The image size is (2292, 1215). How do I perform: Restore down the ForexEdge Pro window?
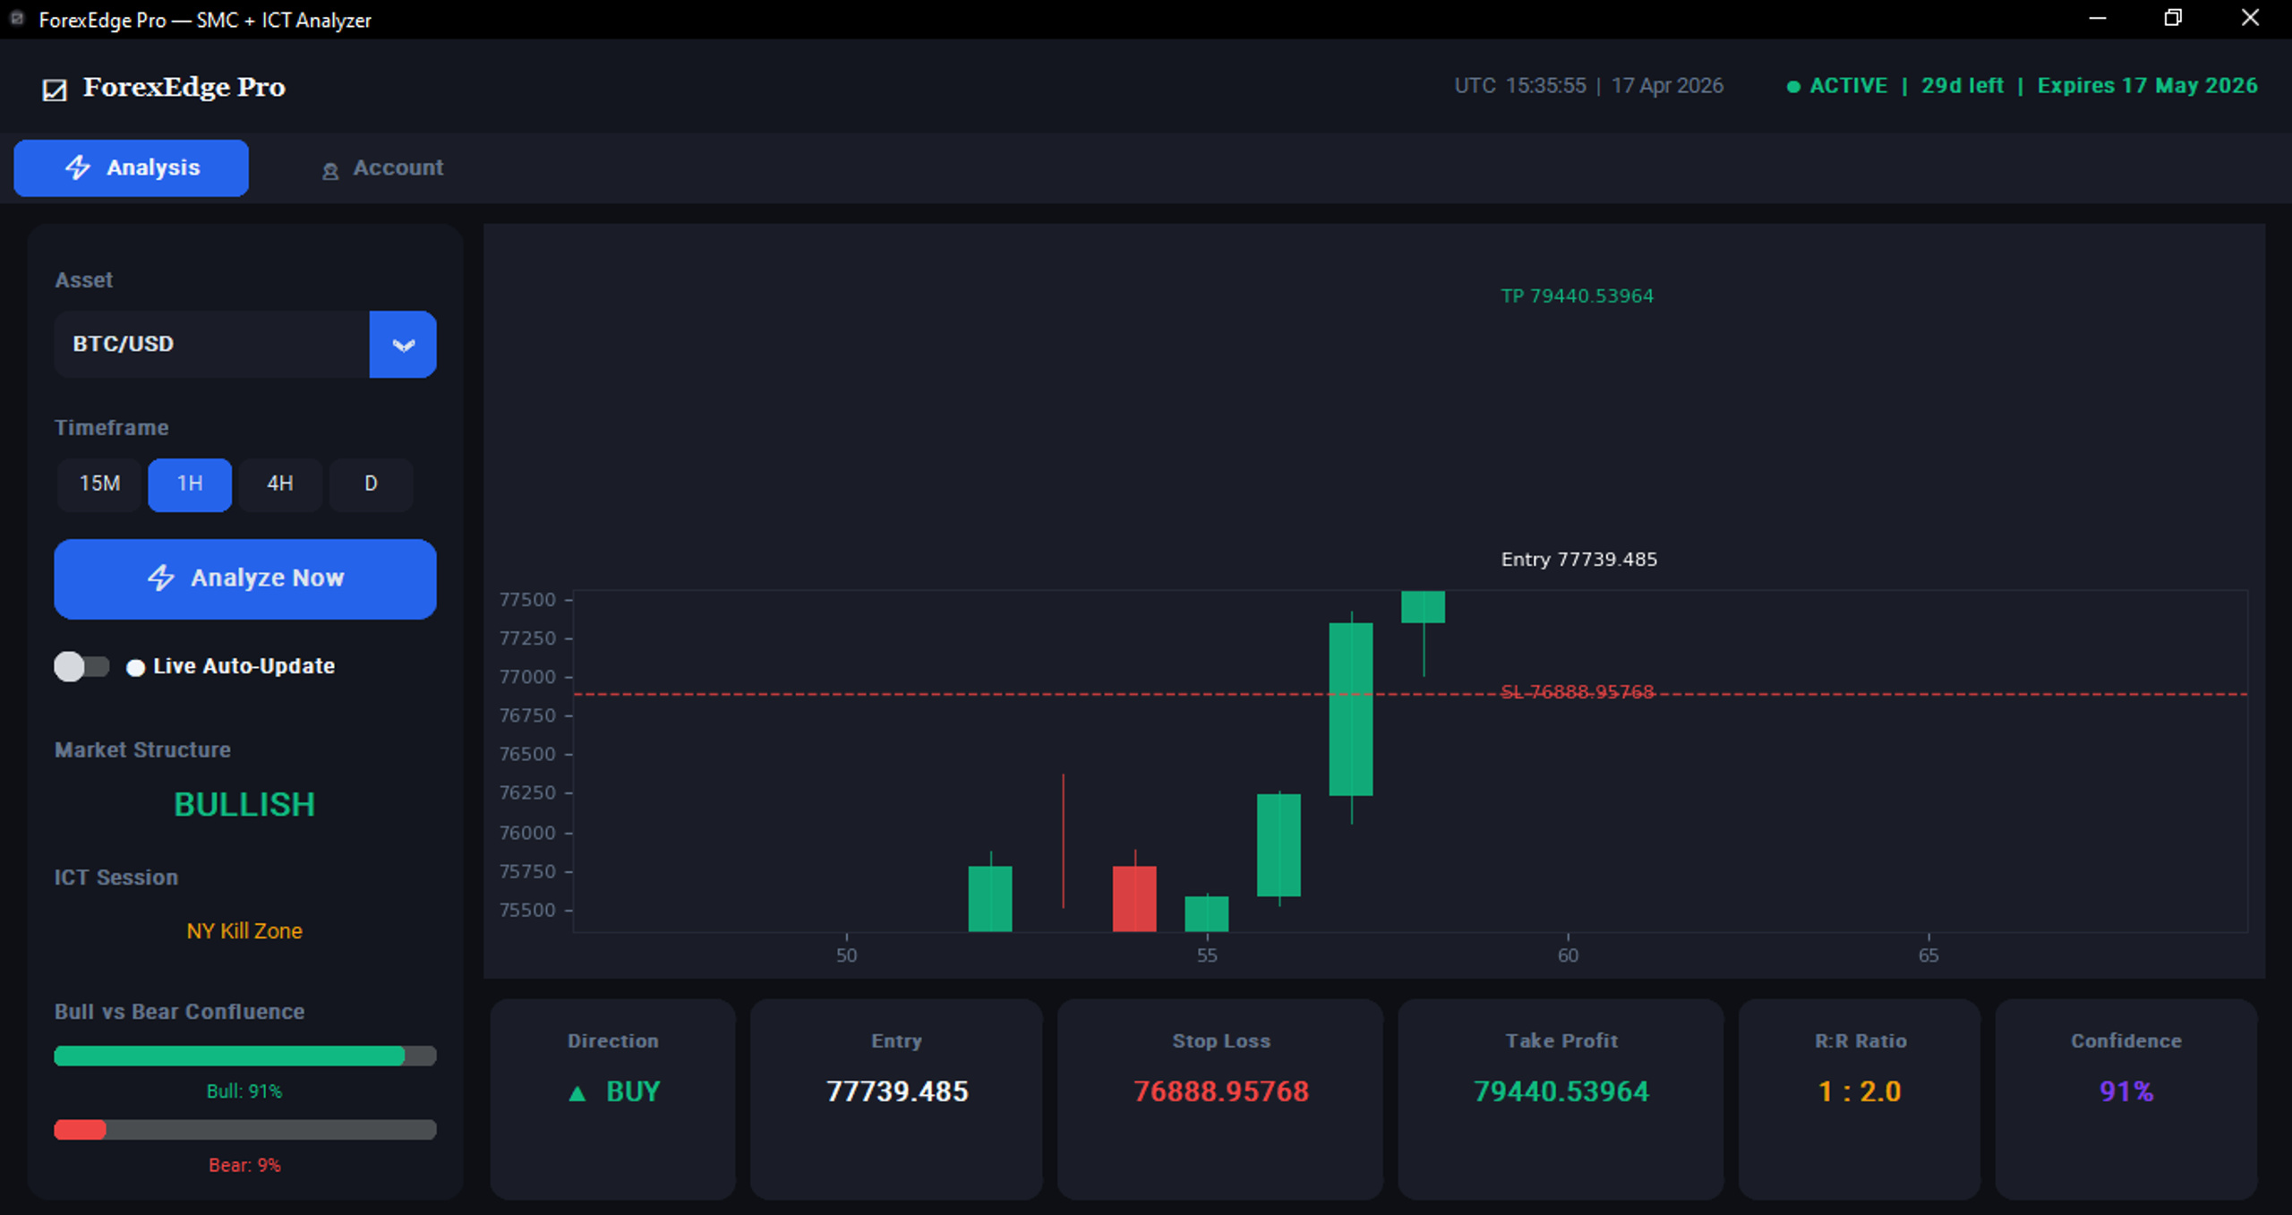click(2173, 19)
